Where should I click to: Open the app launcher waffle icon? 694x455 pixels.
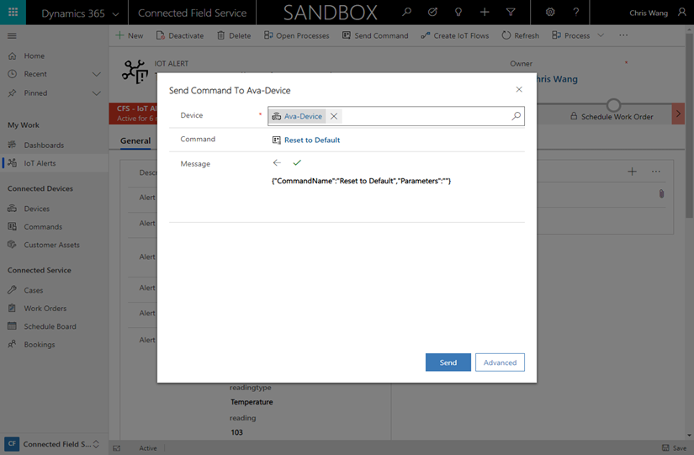coord(13,13)
